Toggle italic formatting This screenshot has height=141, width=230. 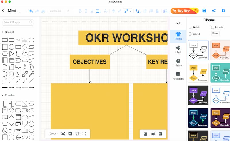86,11
